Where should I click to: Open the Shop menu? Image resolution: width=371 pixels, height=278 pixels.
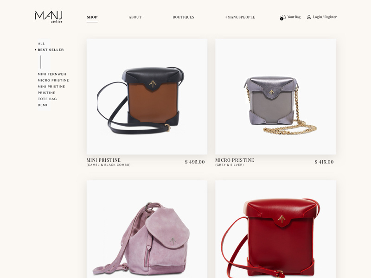[x=92, y=17]
